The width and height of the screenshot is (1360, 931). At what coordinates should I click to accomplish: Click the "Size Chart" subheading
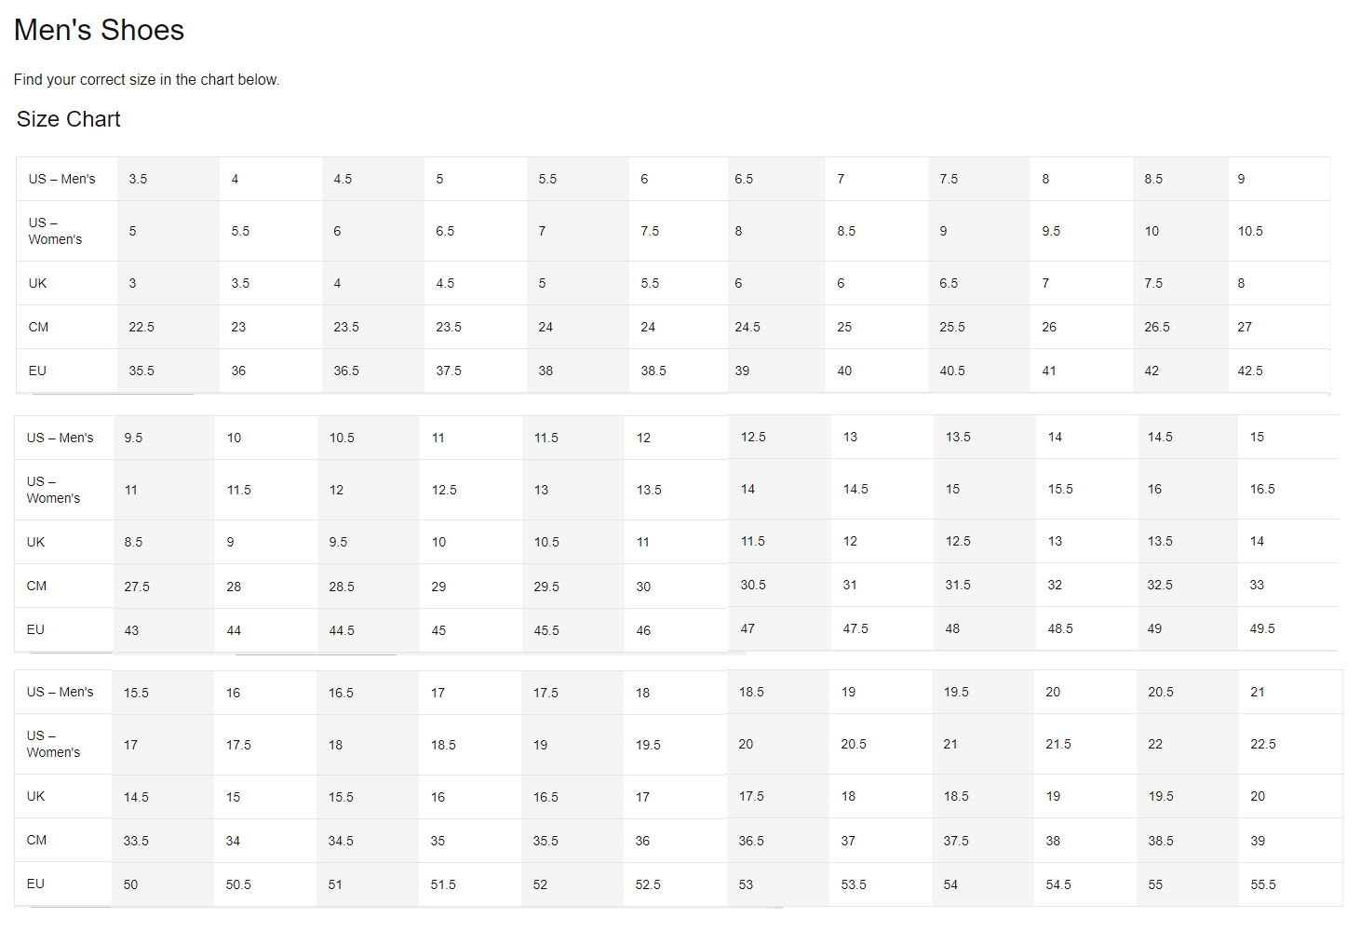tap(68, 119)
